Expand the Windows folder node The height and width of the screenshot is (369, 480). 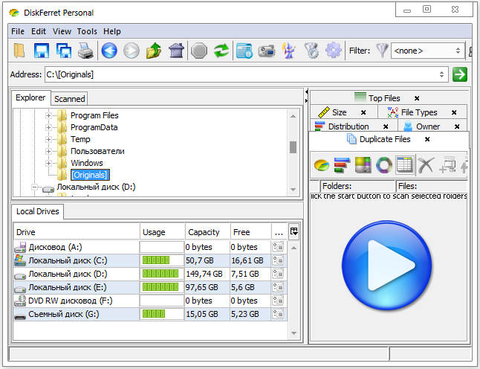point(48,164)
